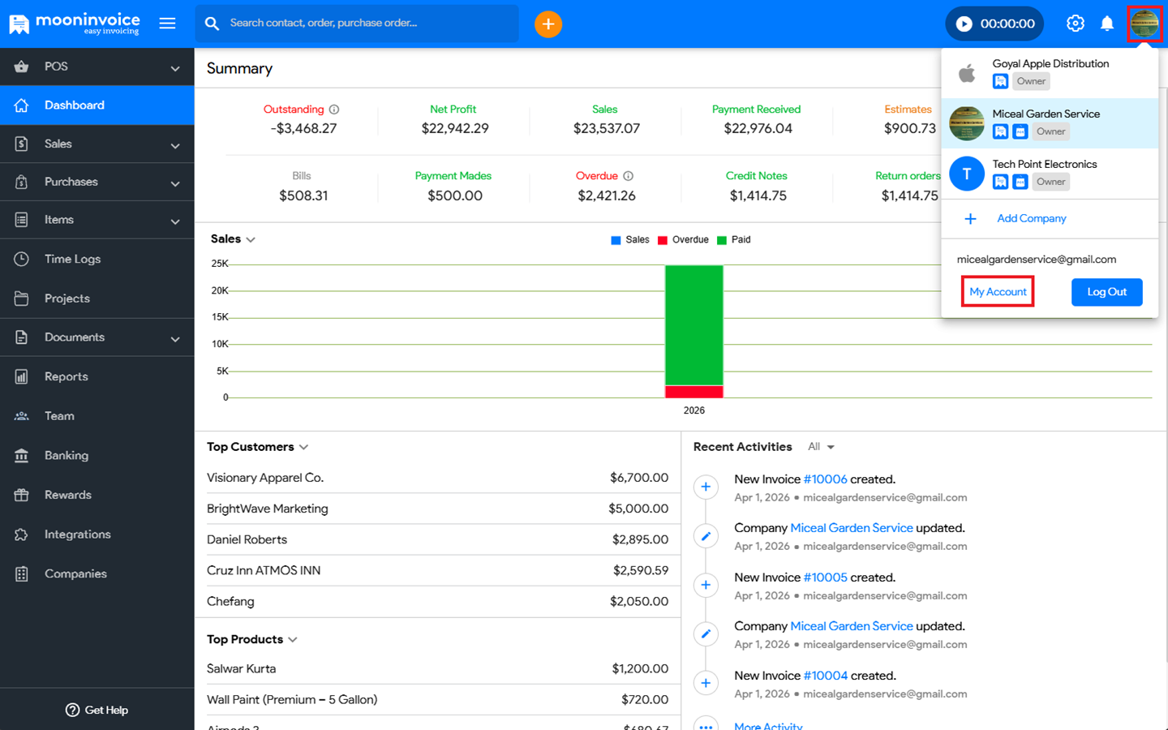Toggle the Paid series in chart legend
The image size is (1168, 730).
click(x=733, y=240)
